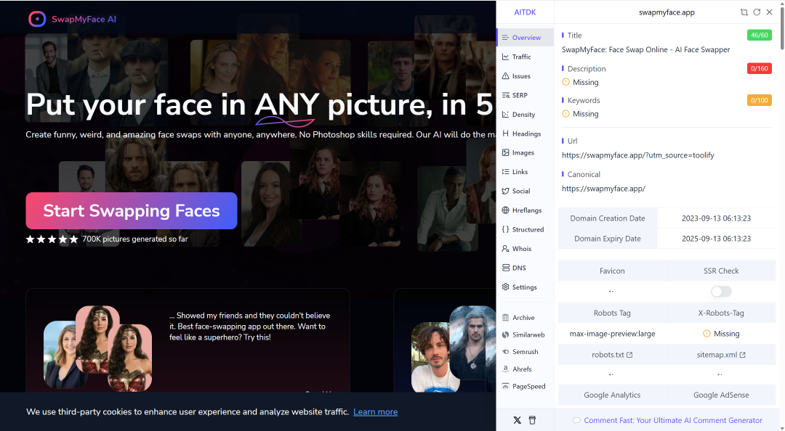Click the warning icon beside Keywords Missing

pos(565,113)
